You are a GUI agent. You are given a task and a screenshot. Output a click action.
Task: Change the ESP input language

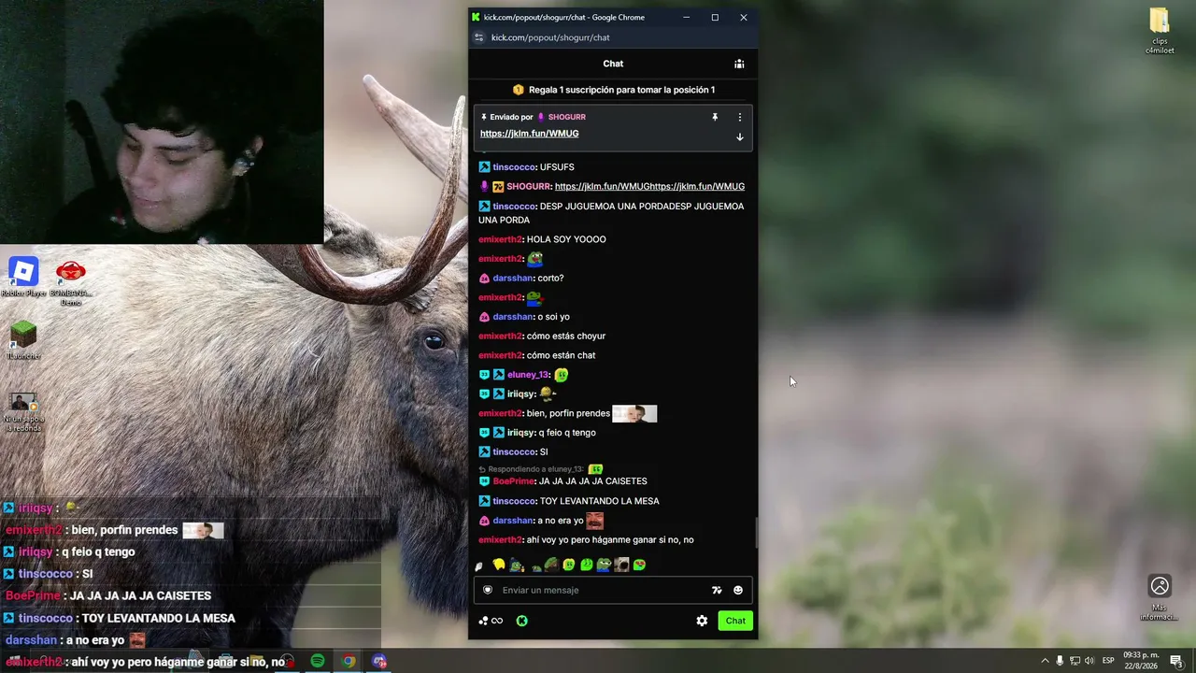click(x=1108, y=661)
